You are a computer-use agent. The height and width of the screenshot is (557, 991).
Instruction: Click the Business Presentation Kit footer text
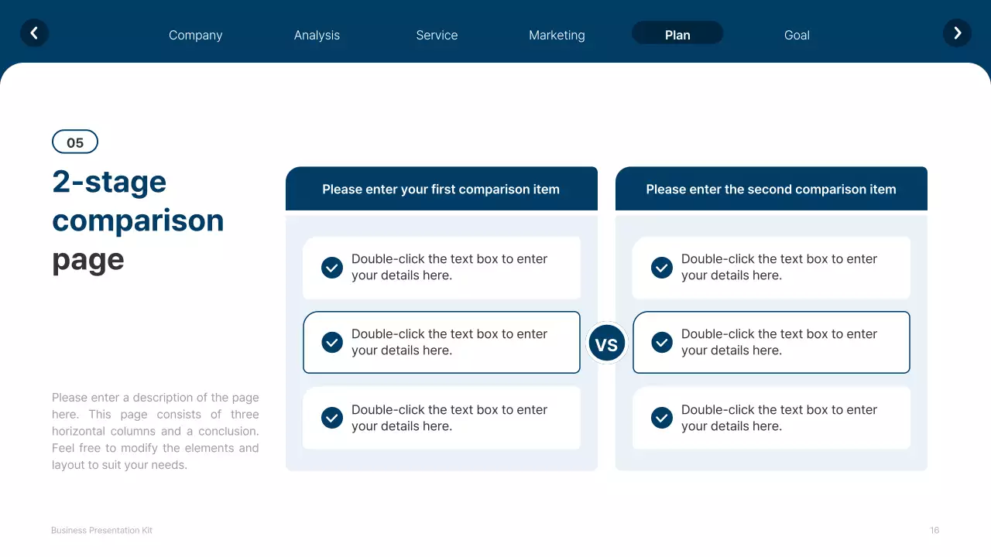pos(101,530)
